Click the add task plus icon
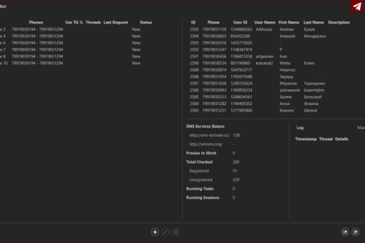This screenshot has width=365, height=243. [x=155, y=232]
